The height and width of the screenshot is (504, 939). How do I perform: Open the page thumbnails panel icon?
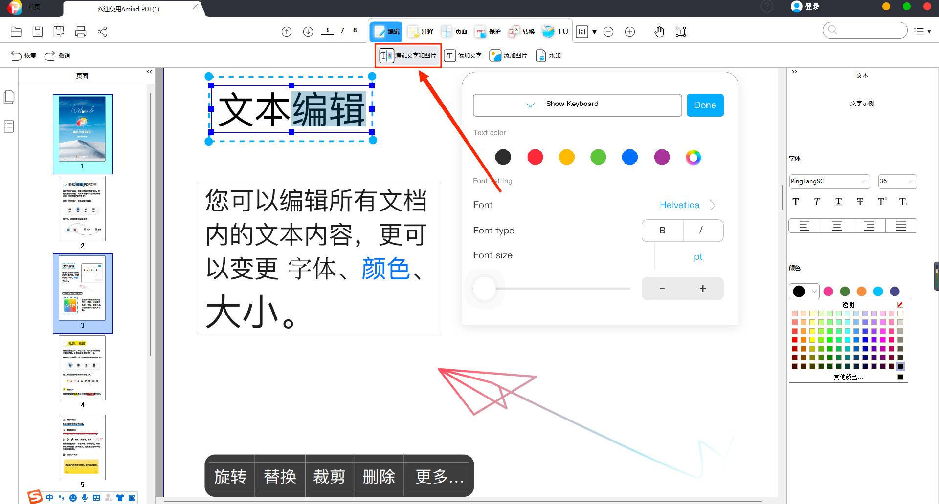(x=9, y=97)
